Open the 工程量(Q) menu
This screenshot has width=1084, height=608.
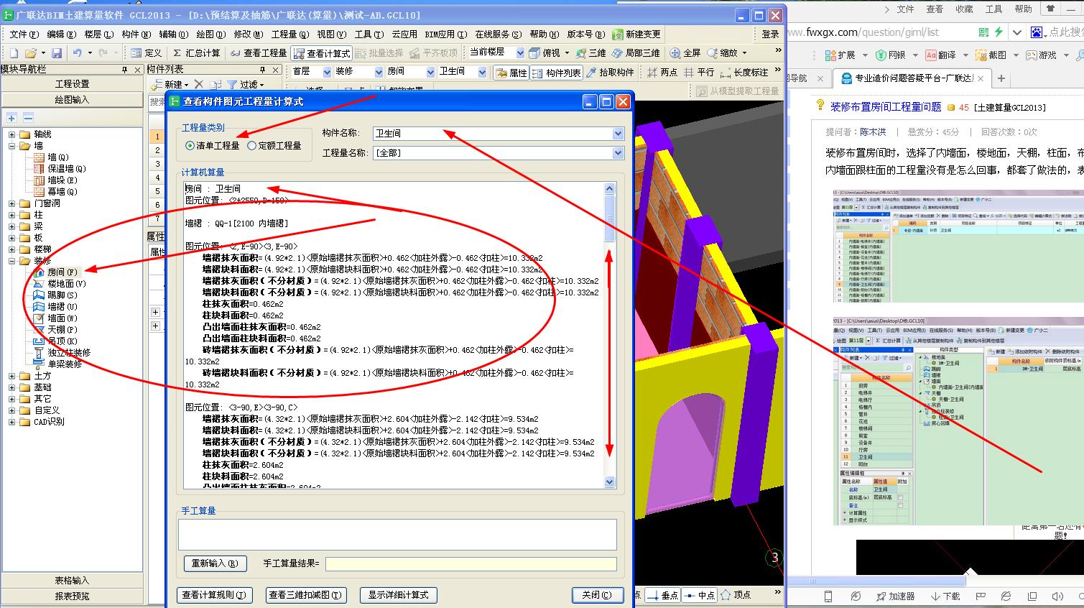tap(289, 34)
